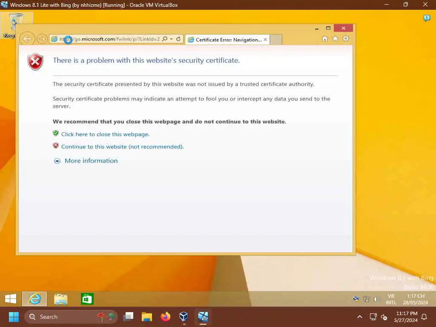This screenshot has height=327, width=436.
Task: Click the guest volume speaker icon
Action: (x=376, y=299)
